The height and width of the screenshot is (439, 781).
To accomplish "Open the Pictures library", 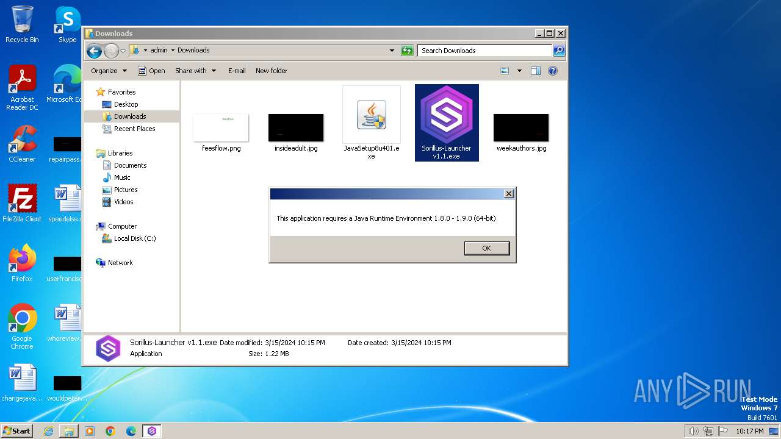I will [x=120, y=190].
